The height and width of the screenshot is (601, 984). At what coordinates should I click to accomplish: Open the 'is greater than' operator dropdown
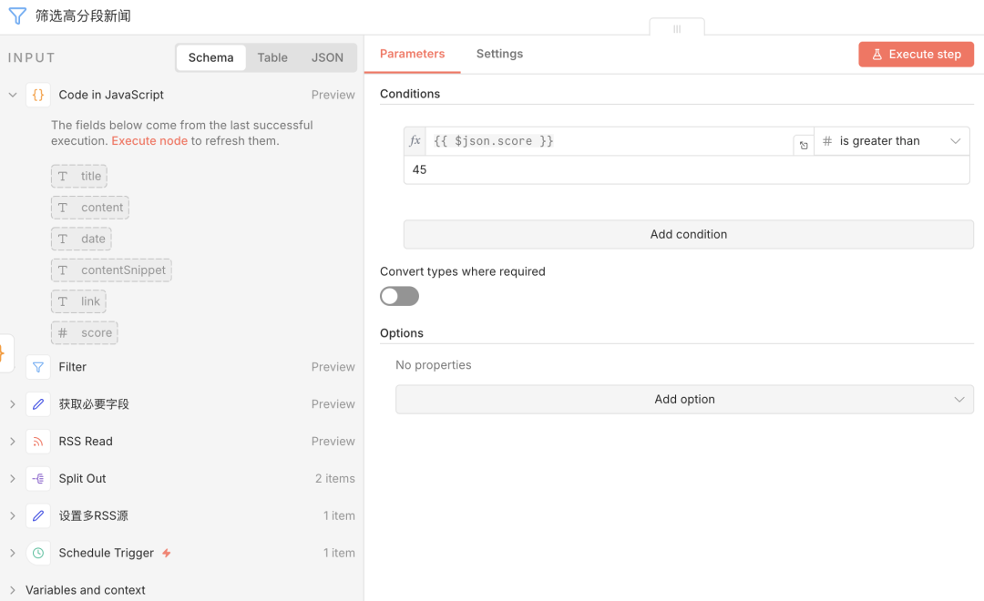click(x=891, y=141)
